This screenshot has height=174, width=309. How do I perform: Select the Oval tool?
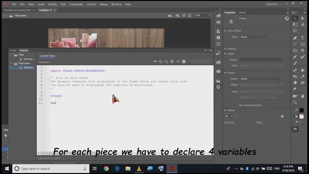[x=295, y=51]
